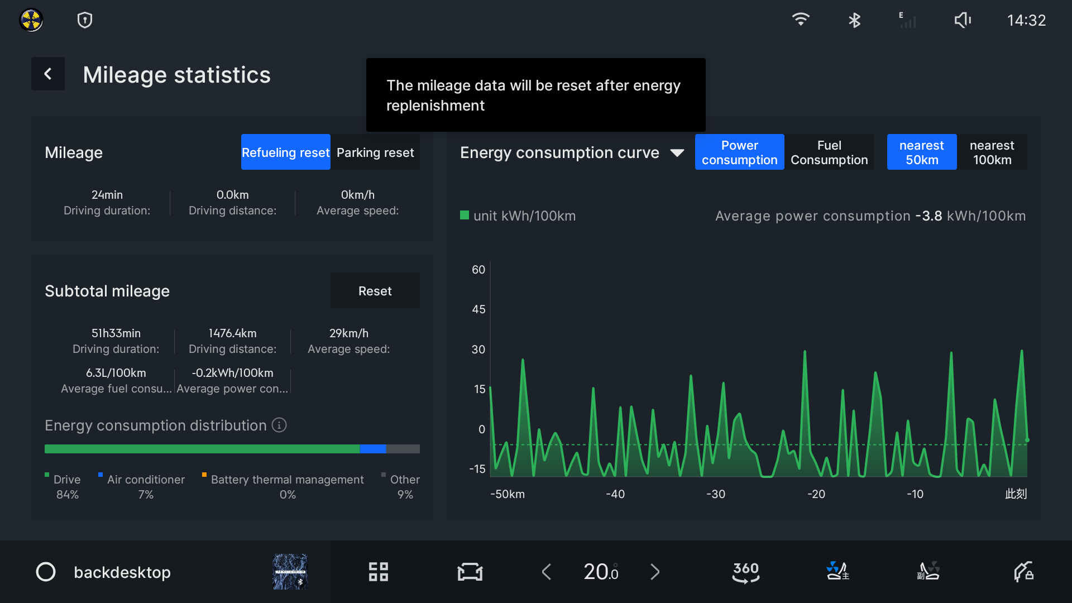Go back with the left arrow button
Image resolution: width=1072 pixels, height=603 pixels.
click(x=48, y=74)
